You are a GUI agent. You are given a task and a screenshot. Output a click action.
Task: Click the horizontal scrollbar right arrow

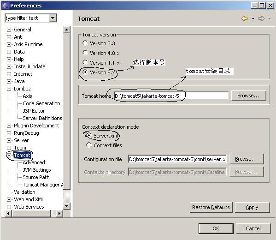pos(59,214)
